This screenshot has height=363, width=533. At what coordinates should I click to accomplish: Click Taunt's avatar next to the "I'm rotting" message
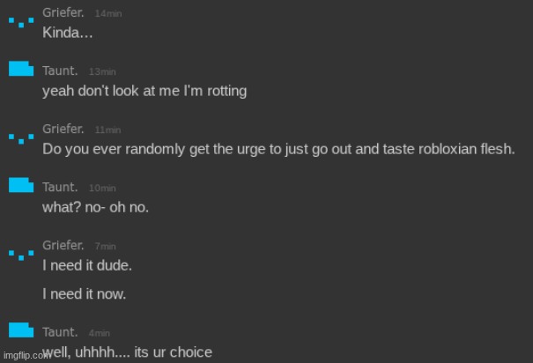[21, 70]
